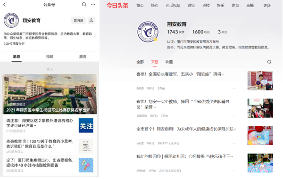Open the 更多 navigation dropdown
This screenshot has height=179, width=283.
click(267, 5)
